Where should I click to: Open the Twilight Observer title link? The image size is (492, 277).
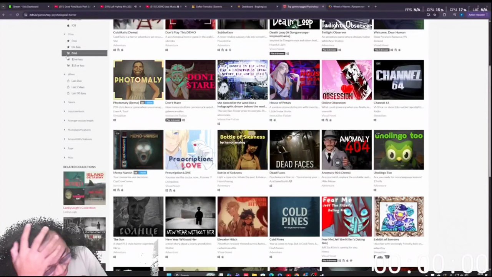pyautogui.click(x=334, y=32)
